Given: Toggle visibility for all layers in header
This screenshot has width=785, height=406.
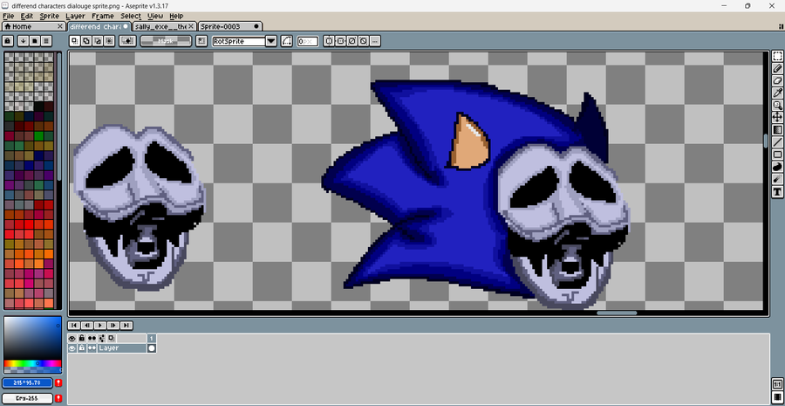Looking at the screenshot, I should tap(72, 339).
